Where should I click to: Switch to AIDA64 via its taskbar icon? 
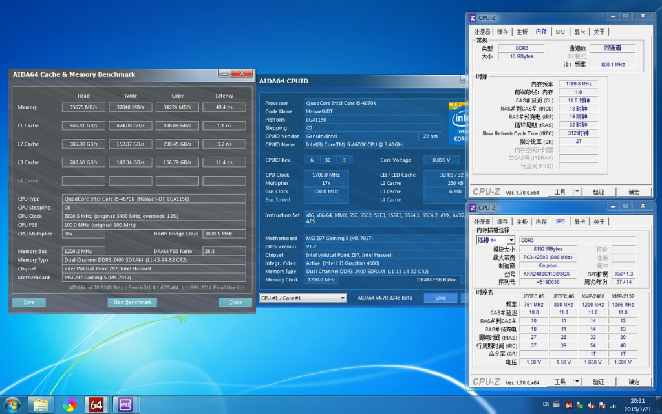click(x=96, y=405)
